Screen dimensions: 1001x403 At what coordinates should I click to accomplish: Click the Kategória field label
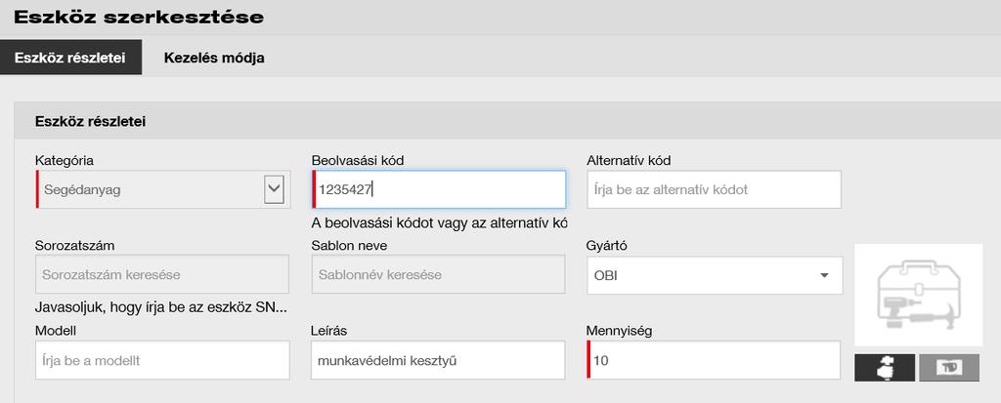[65, 161]
